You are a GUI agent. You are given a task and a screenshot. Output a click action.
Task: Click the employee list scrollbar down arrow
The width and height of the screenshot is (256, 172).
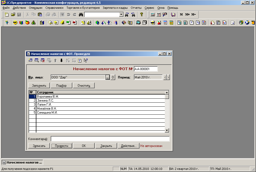[167, 130]
